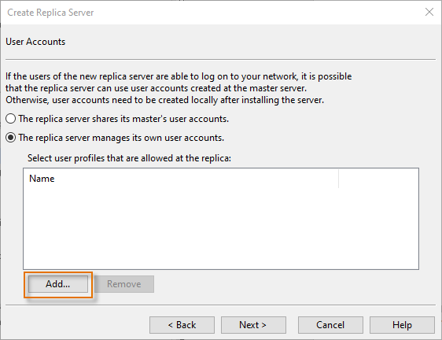
Task: Select the manages its own user accounts radio button
Action: (x=11, y=138)
